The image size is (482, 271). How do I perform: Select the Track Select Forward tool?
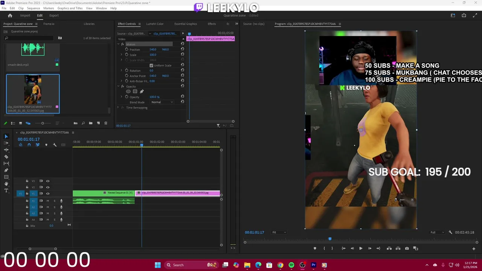6,143
